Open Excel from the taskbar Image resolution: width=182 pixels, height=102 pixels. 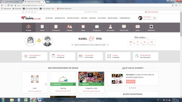26,100
